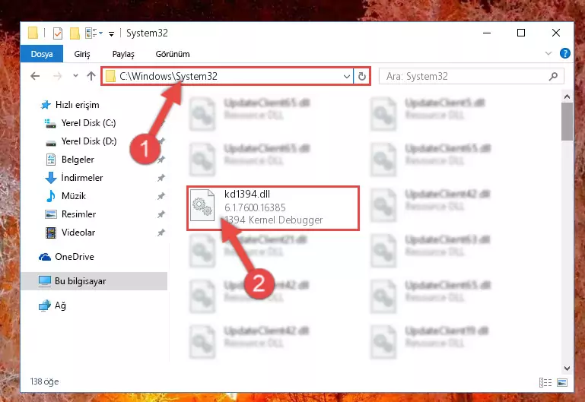Select the kd1394.dll file name
Viewport: 585px width, 402px height.
pyautogui.click(x=247, y=194)
